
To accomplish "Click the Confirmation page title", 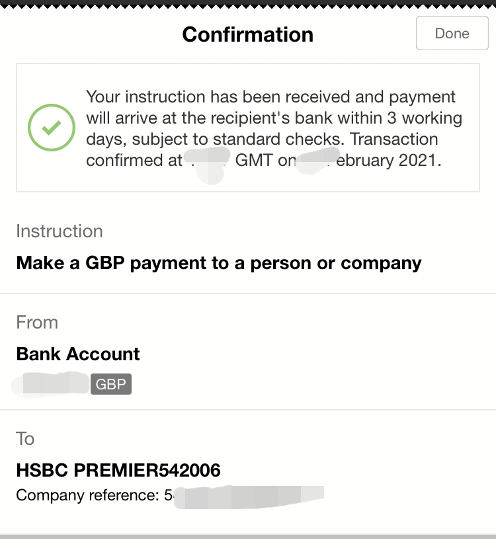I will 247,34.
